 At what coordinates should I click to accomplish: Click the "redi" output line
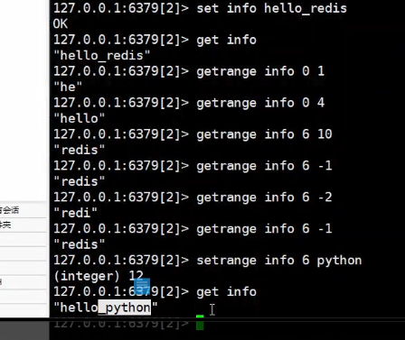pyautogui.click(x=75, y=213)
